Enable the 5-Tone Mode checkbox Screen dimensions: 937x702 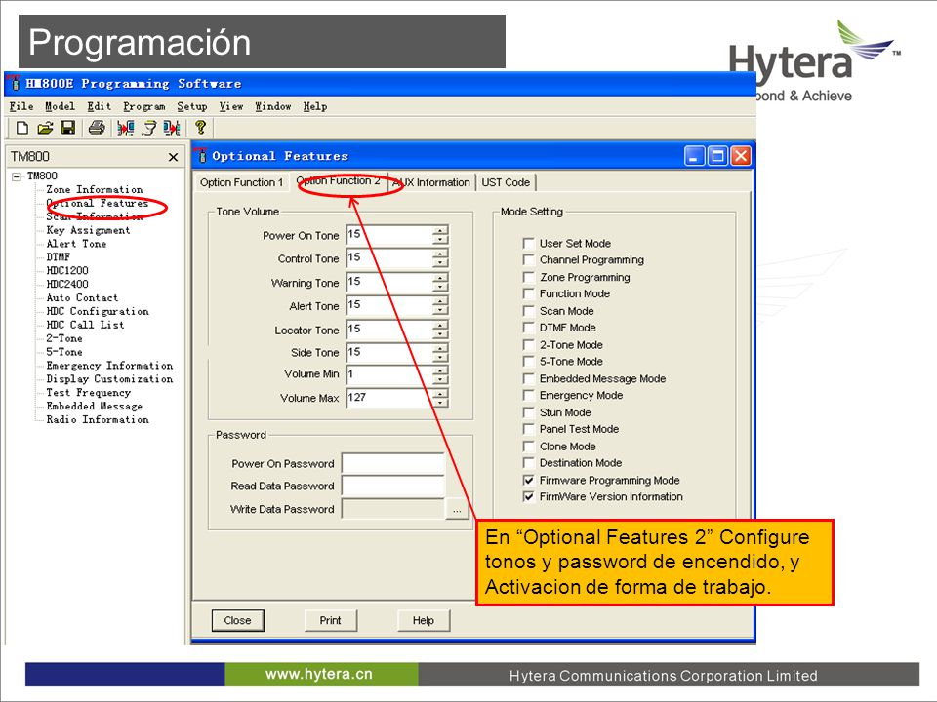click(528, 362)
